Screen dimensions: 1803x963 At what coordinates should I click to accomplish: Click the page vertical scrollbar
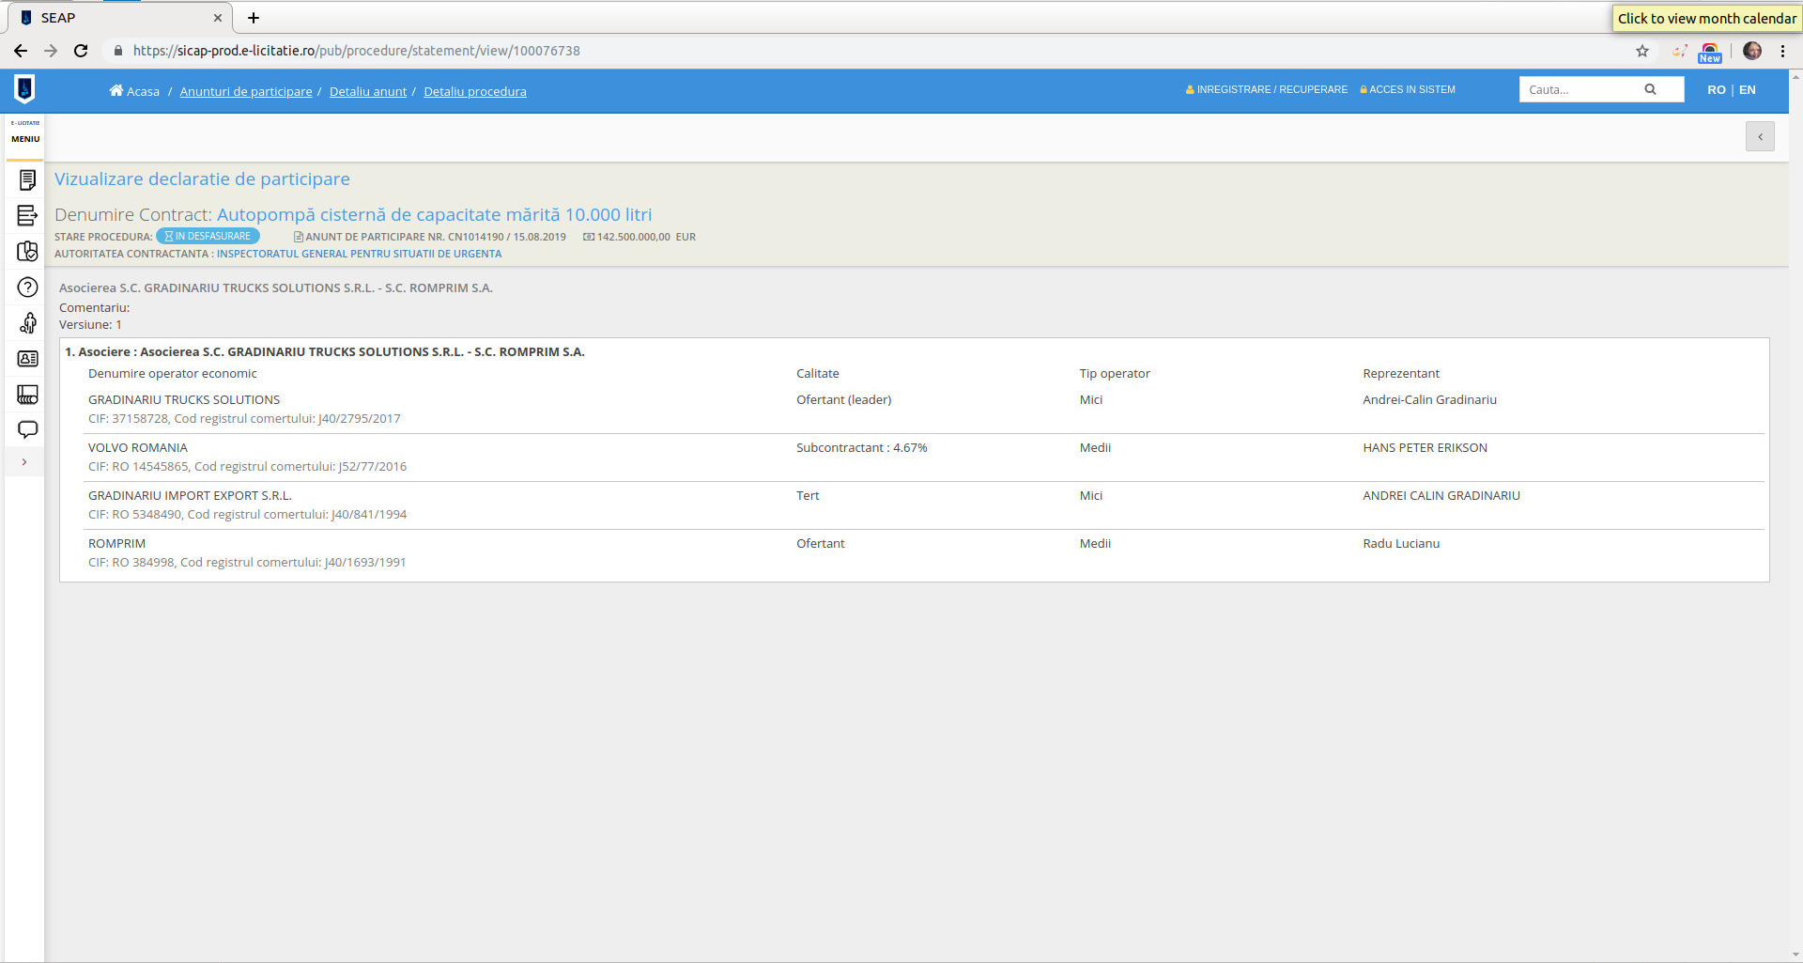[1795, 517]
